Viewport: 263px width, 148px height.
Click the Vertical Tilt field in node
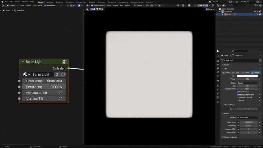(x=44, y=99)
